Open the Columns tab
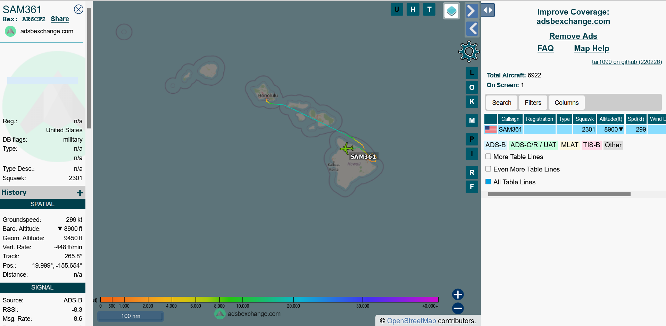 tap(566, 103)
